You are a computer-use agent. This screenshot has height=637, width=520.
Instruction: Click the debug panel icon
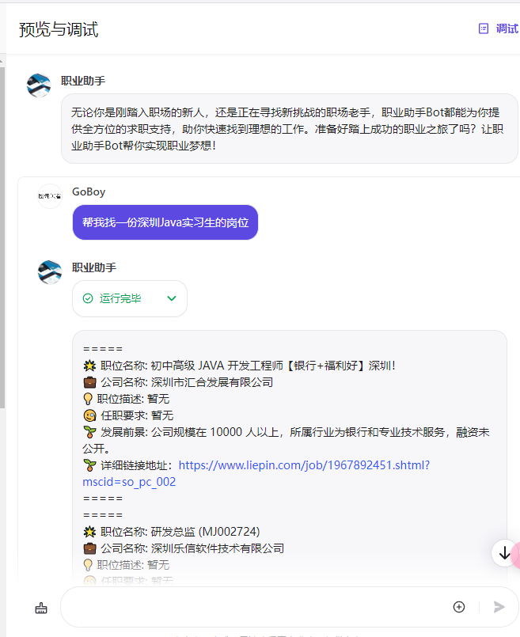coord(484,28)
